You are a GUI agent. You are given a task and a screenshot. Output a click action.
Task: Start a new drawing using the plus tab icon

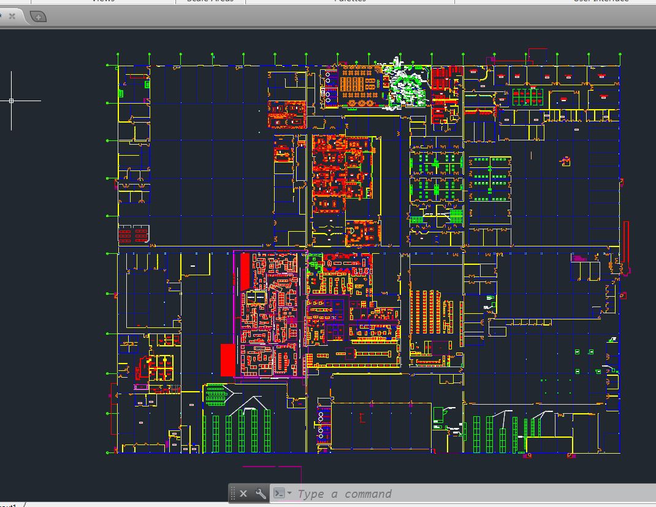[38, 16]
